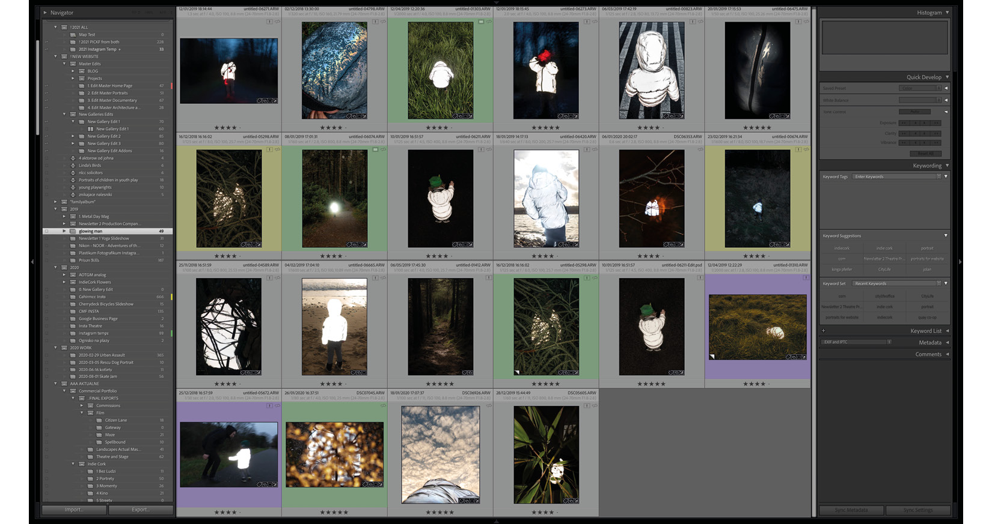Screen dimensions: 992x524
Task: Click Reset All in Quick Develop
Action: pyautogui.click(x=925, y=154)
